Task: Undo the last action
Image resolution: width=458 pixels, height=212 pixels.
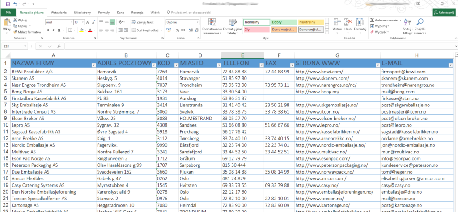Action: coord(15,4)
